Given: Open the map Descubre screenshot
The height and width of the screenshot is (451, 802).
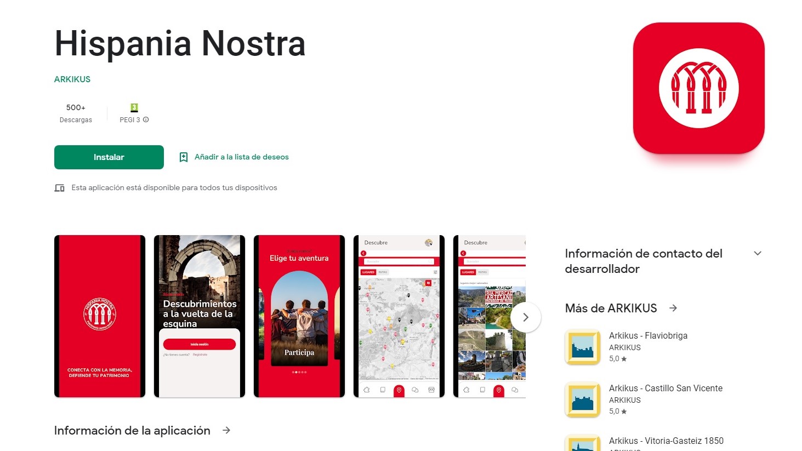Looking at the screenshot, I should [399, 316].
